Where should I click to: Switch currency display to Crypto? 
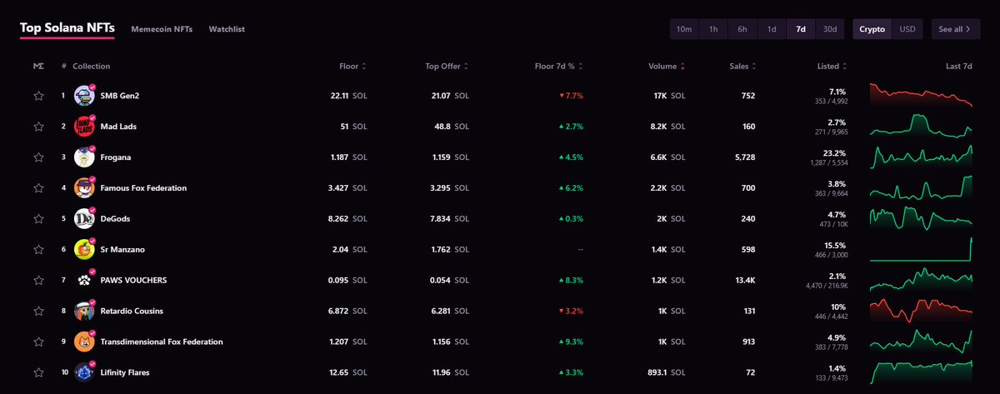tap(872, 29)
